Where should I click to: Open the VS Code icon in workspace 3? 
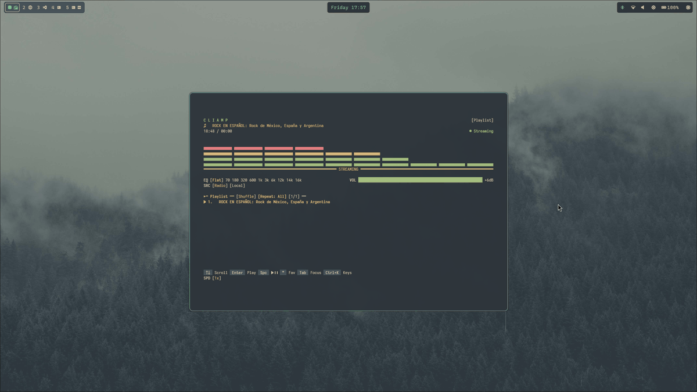(45, 8)
